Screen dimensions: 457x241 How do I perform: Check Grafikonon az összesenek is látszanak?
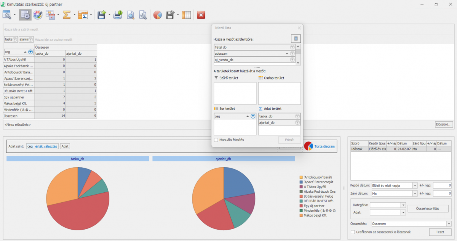(x=352, y=232)
